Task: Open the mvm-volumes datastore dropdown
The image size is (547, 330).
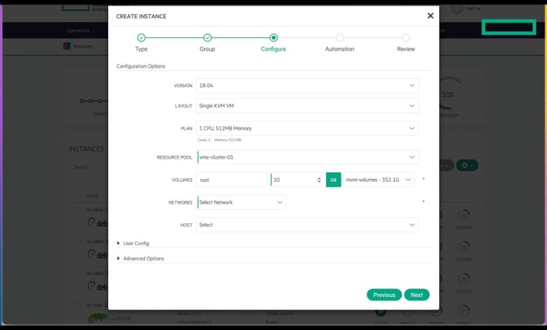Action: click(x=379, y=180)
